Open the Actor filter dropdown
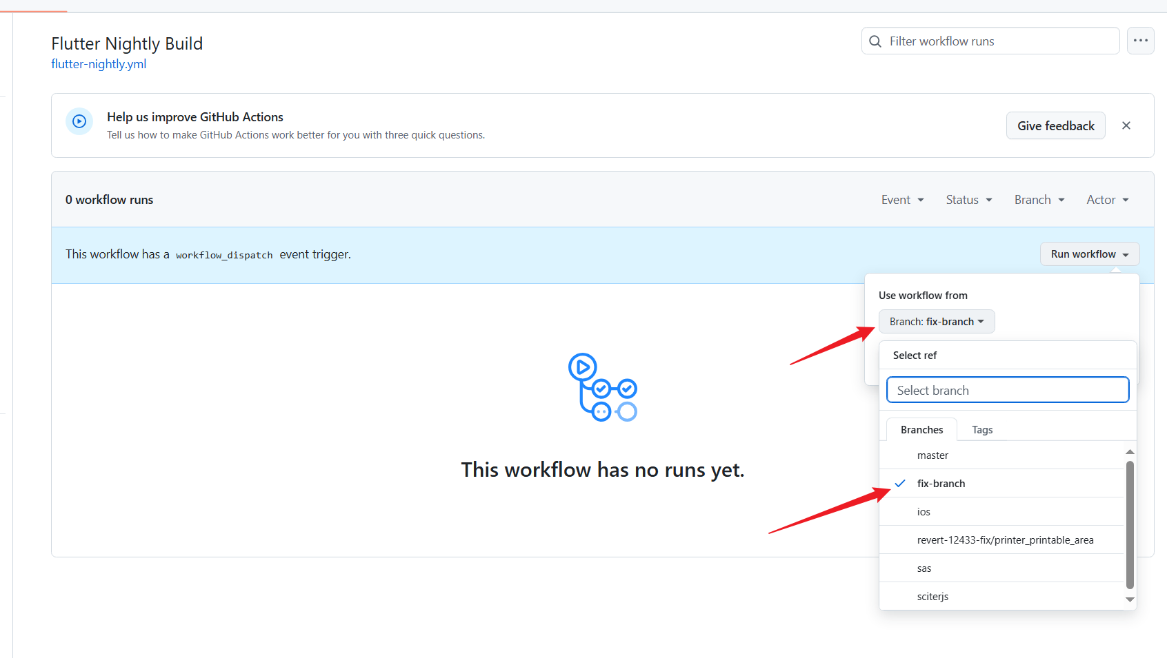This screenshot has width=1167, height=658. pyautogui.click(x=1108, y=200)
